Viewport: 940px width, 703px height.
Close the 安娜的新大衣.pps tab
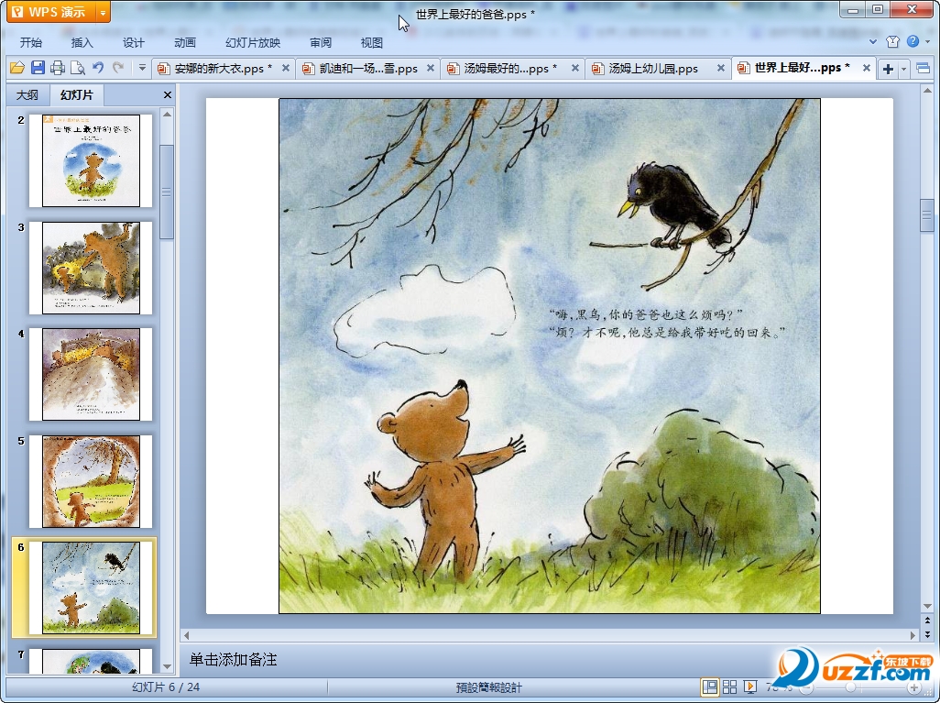tap(286, 69)
